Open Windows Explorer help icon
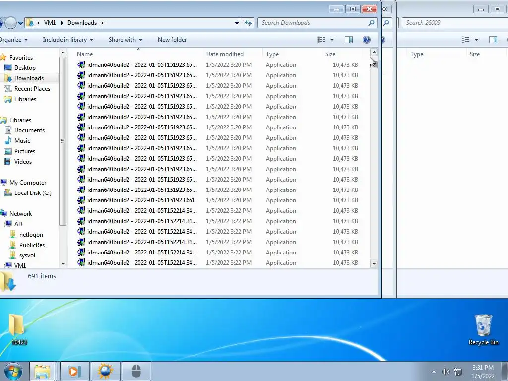Screen dimensions: 508x381 point(367,40)
